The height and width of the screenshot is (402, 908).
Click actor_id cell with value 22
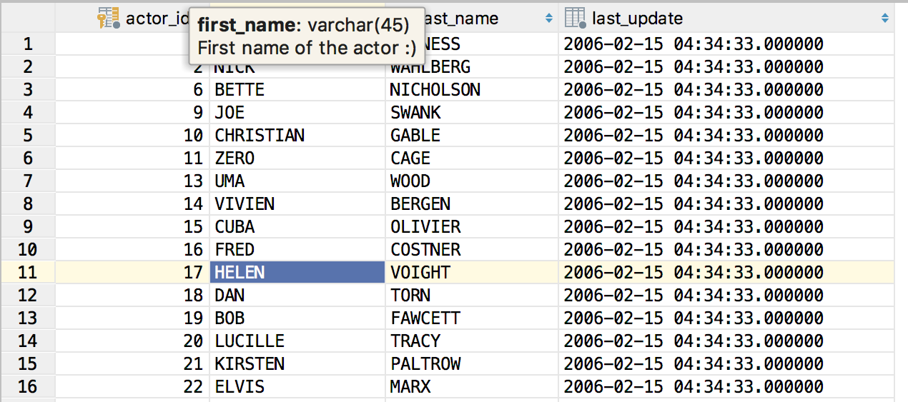pos(132,386)
